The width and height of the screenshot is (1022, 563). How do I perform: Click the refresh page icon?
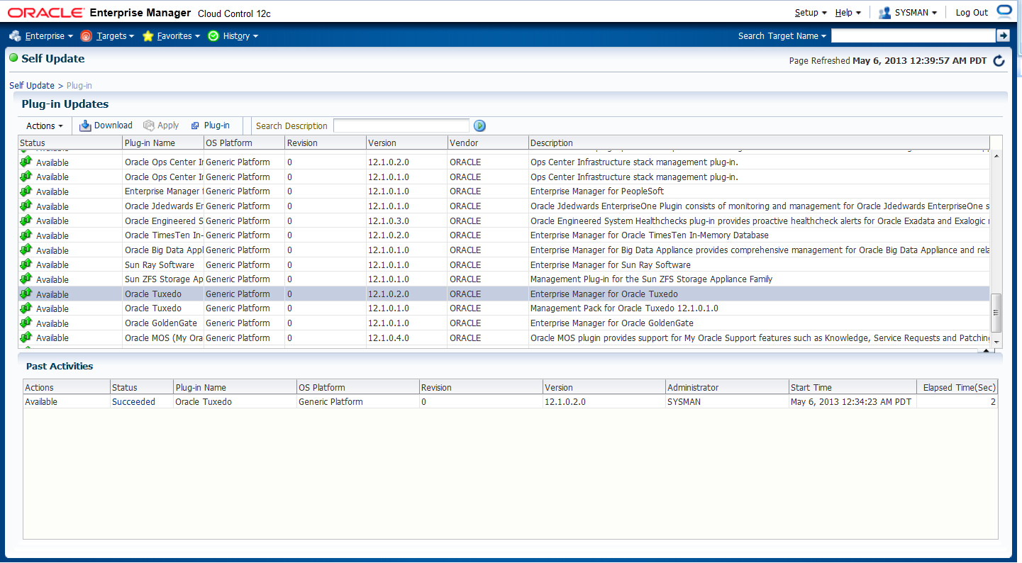[999, 61]
